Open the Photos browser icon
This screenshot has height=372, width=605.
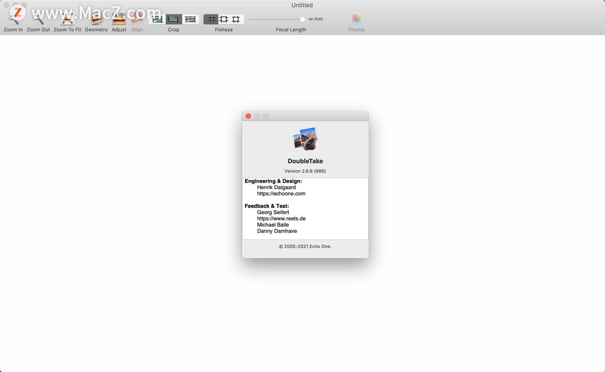point(356,19)
